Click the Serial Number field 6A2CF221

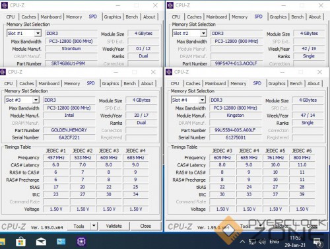point(69,137)
